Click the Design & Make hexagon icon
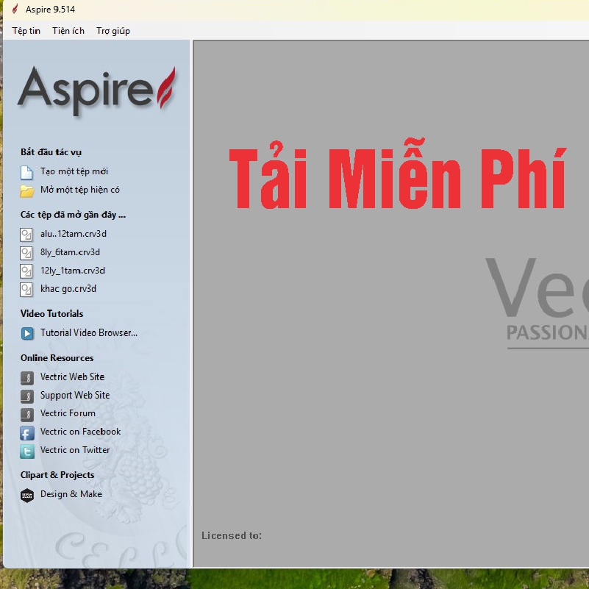Screen dimensions: 589x589 (26, 494)
